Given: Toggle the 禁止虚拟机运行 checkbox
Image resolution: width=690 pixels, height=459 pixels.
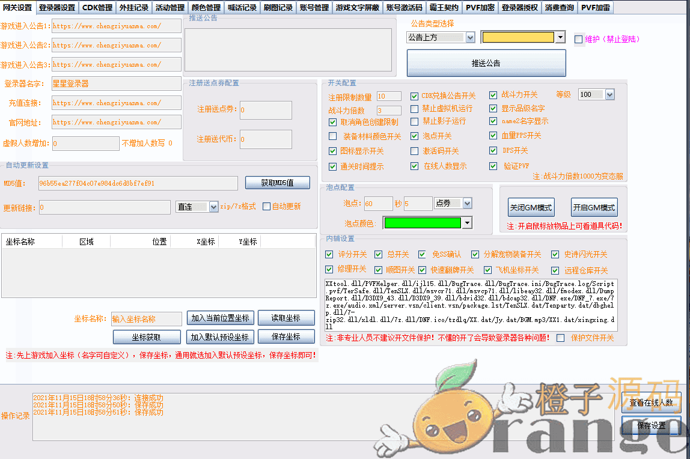Looking at the screenshot, I should (415, 109).
